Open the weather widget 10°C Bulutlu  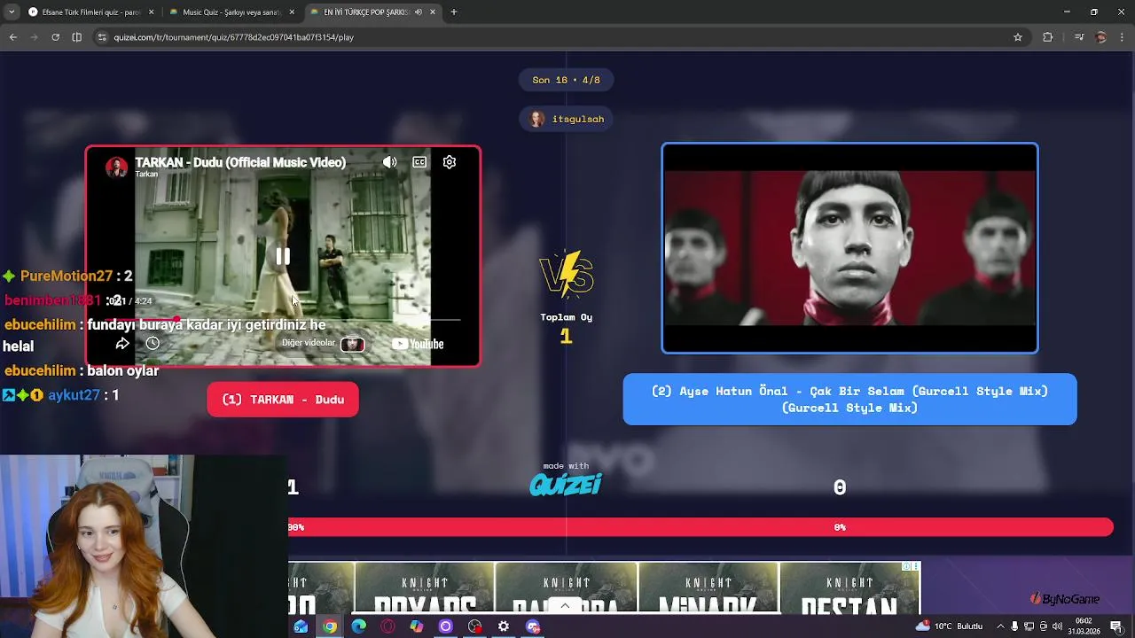[x=950, y=626]
